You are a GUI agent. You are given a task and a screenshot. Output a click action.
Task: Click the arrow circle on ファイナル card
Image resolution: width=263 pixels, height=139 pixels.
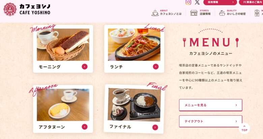[x=155, y=128]
